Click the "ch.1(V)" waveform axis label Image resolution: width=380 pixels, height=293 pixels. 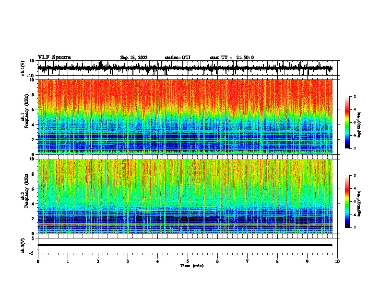[23, 68]
